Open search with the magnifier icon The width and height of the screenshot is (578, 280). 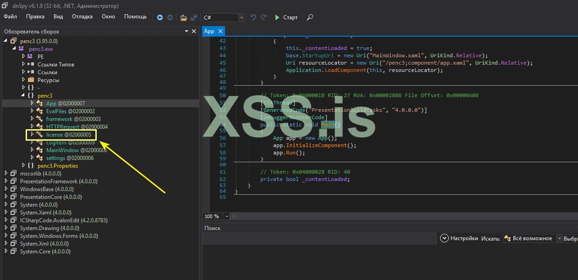coord(310,17)
